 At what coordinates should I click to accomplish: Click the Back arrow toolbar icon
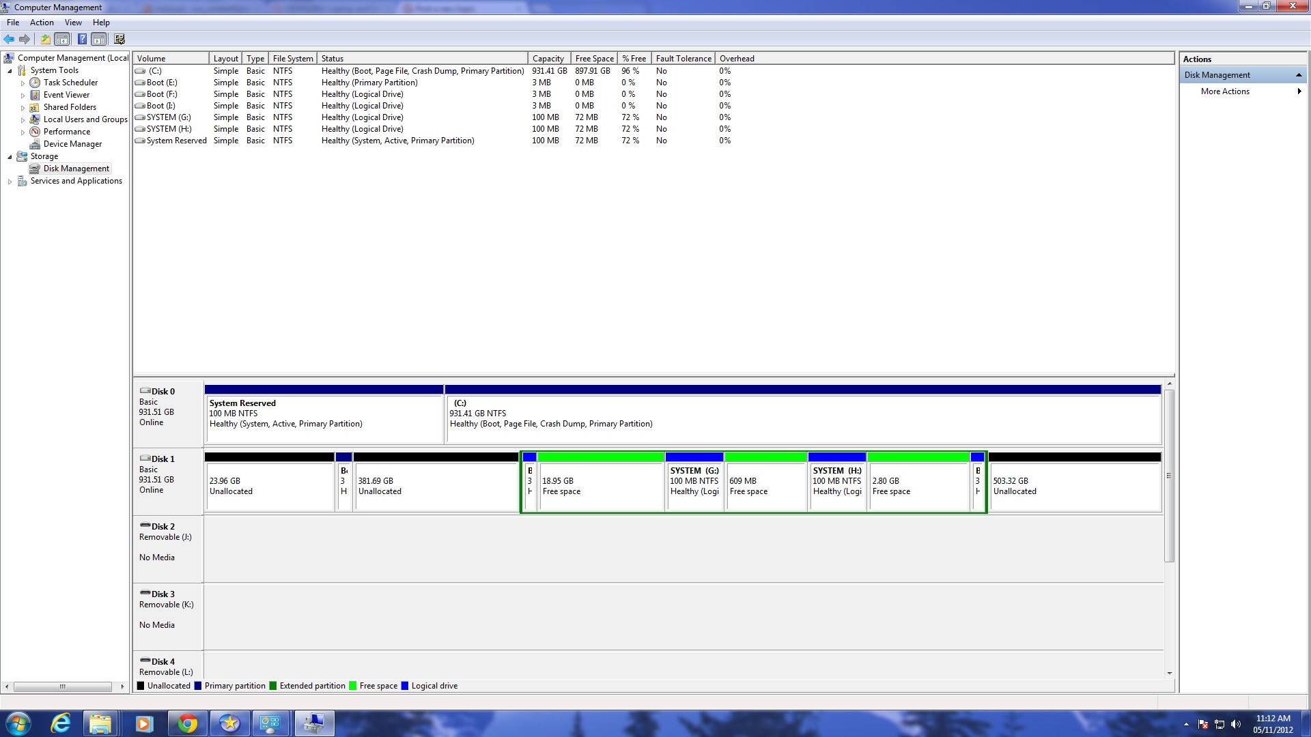[9, 39]
